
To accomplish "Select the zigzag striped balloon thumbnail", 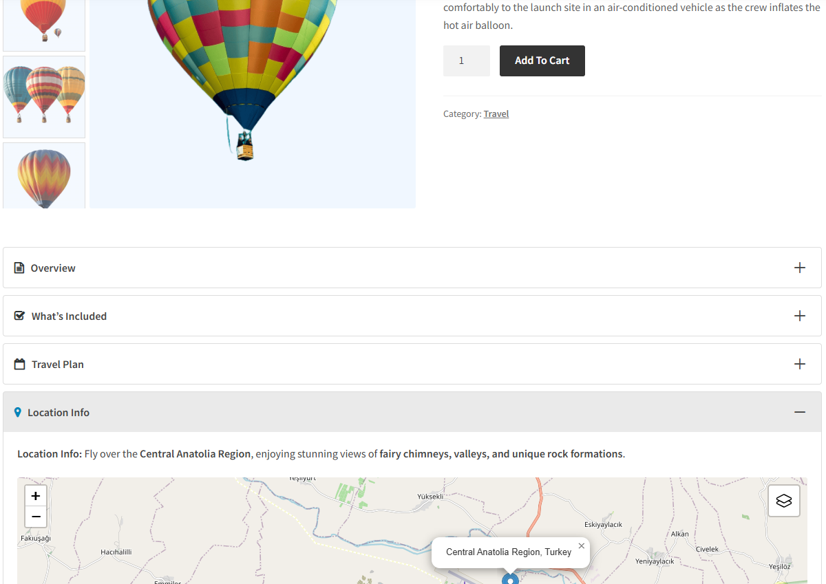I will [x=44, y=176].
